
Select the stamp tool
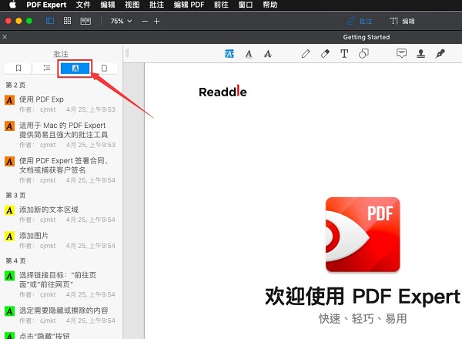pyautogui.click(x=420, y=54)
